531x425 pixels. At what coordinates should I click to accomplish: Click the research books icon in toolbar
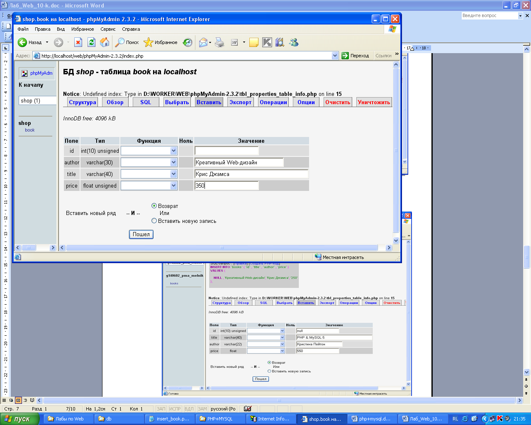point(280,42)
